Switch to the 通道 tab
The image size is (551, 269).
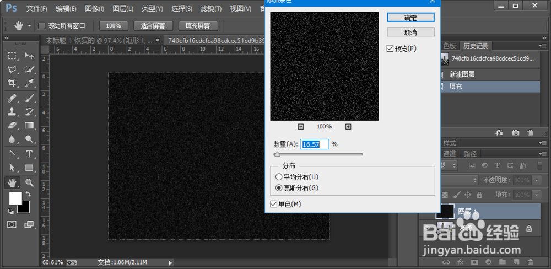449,154
